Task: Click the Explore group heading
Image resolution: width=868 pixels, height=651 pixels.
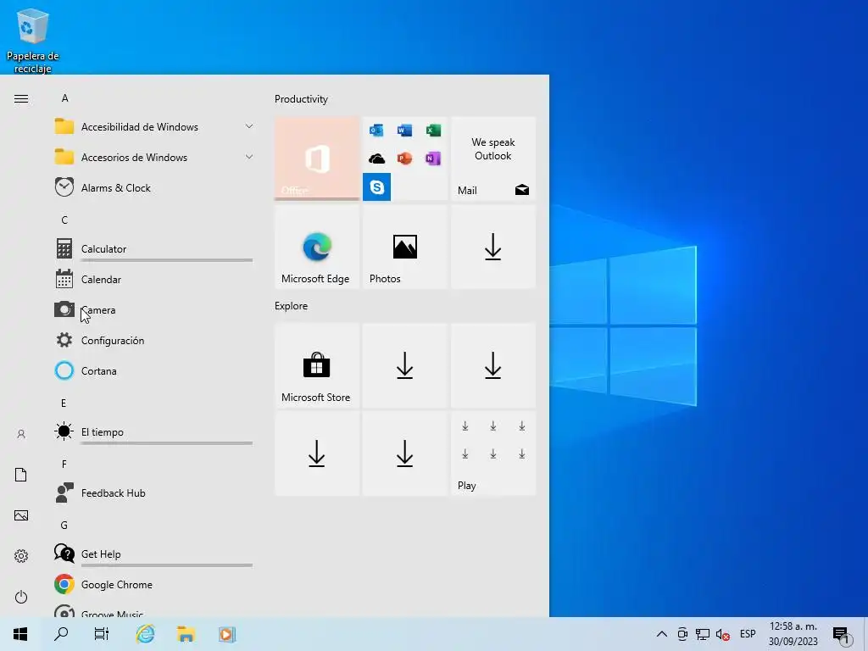Action: coord(292,306)
